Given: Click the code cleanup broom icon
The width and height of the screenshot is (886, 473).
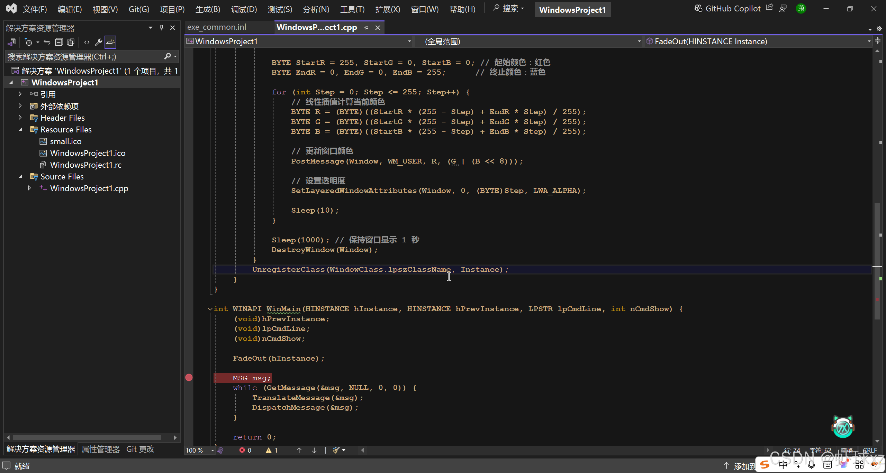Looking at the screenshot, I should 336,450.
